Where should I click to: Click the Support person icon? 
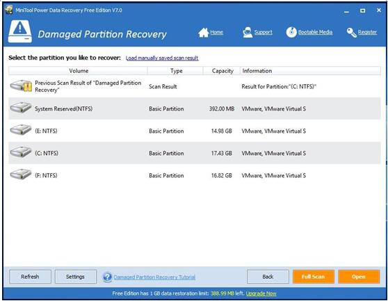[x=248, y=33]
